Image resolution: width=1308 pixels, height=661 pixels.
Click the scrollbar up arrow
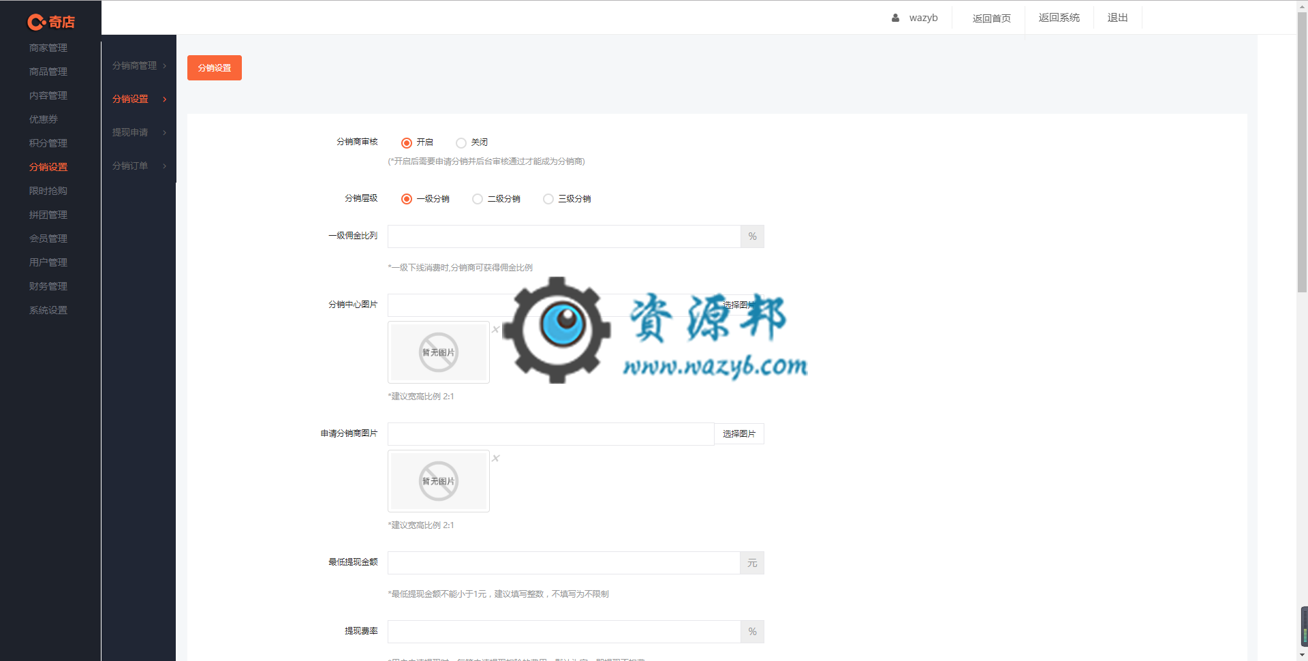tap(1302, 5)
